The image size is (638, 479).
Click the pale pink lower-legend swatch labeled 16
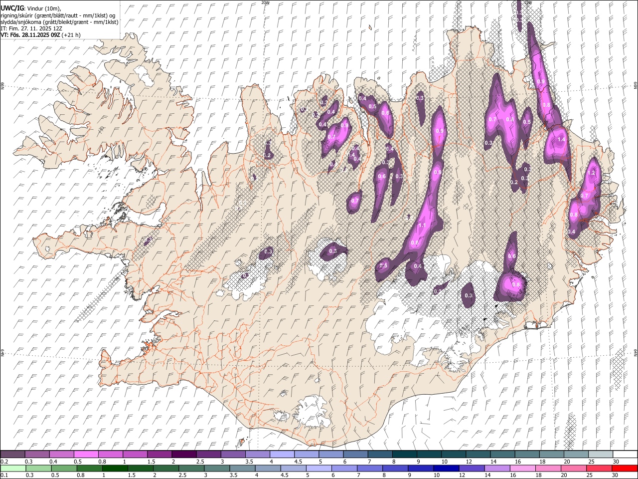coord(522,469)
